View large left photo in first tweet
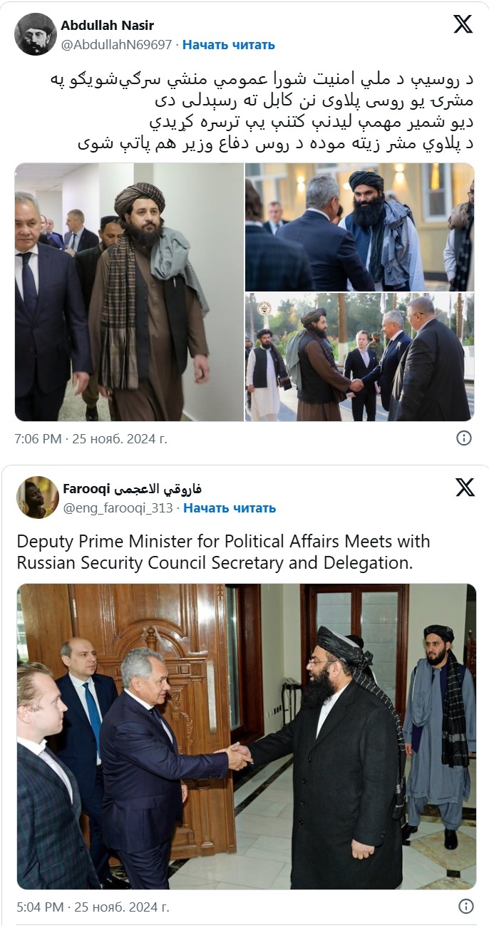This screenshot has width=489, height=928. click(129, 292)
